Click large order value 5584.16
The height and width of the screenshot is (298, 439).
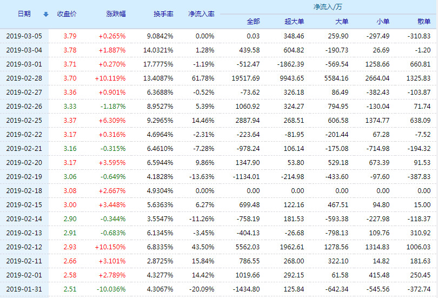tap(336, 78)
